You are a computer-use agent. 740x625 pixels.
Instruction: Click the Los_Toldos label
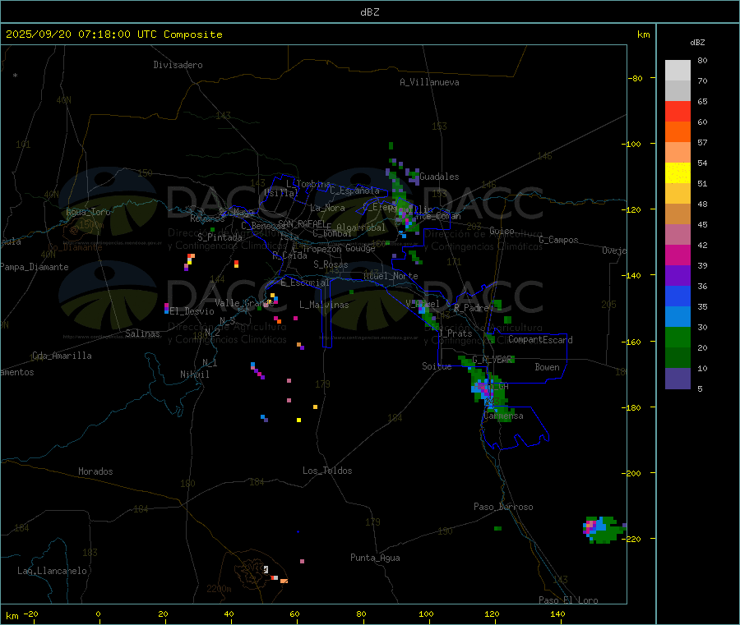[327, 471]
